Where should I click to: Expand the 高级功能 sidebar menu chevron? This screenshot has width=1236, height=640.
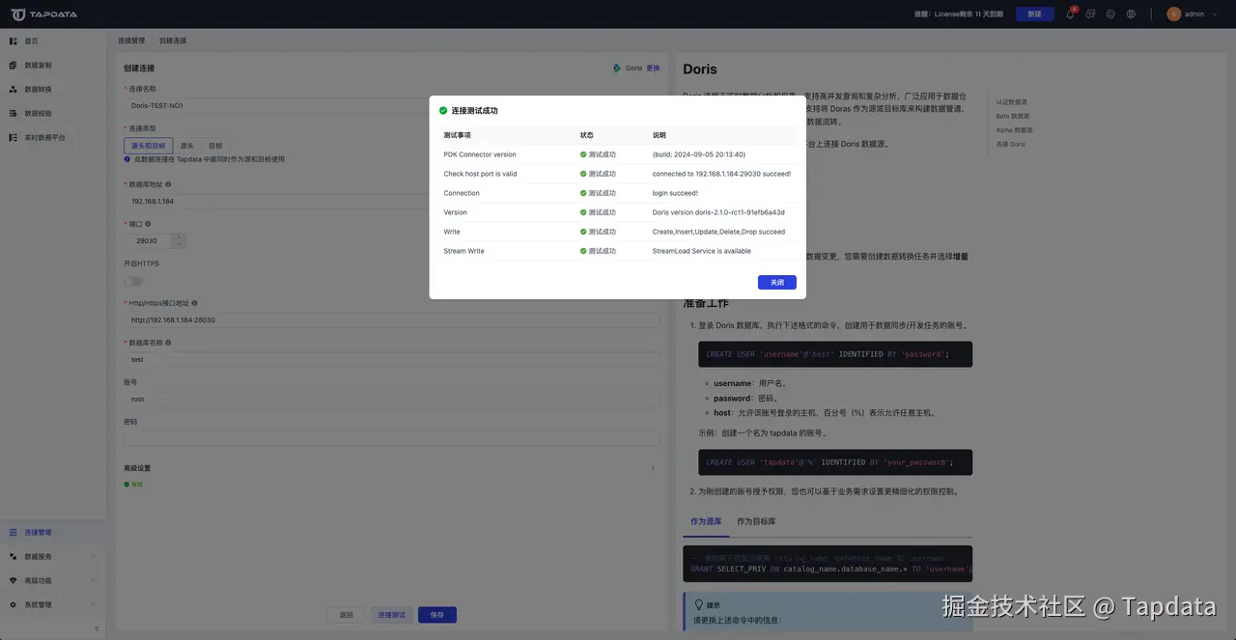click(94, 580)
